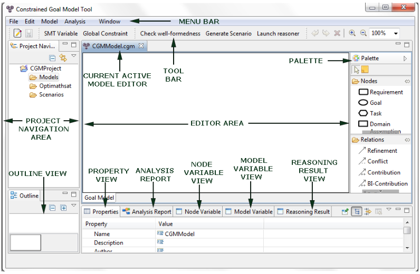Image resolution: width=420 pixels, height=274 pixels.
Task: Select the Requirement node in Palette
Action: click(x=380, y=92)
